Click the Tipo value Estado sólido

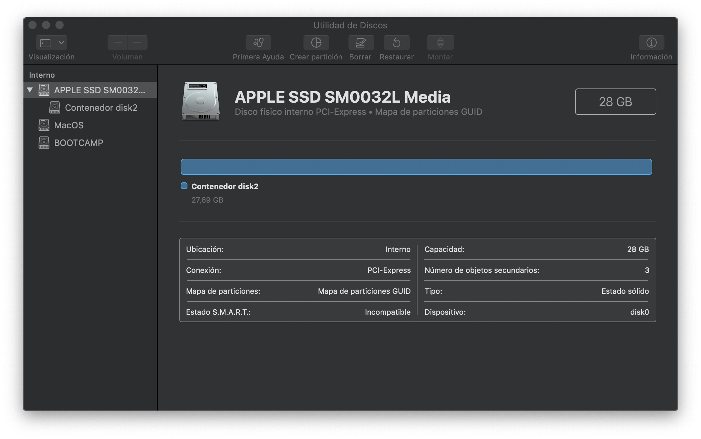click(625, 291)
